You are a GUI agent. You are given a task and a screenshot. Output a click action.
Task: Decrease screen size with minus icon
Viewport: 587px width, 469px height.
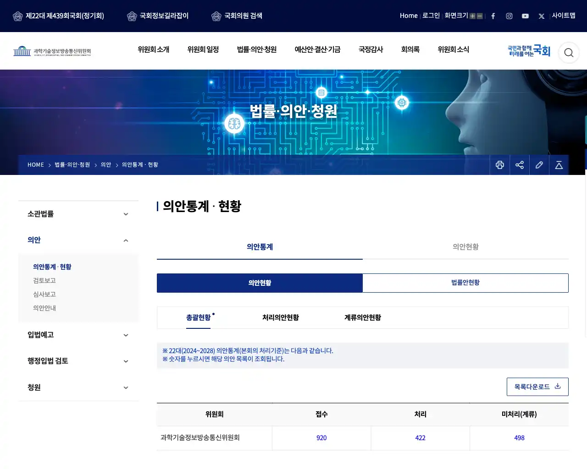pyautogui.click(x=480, y=16)
